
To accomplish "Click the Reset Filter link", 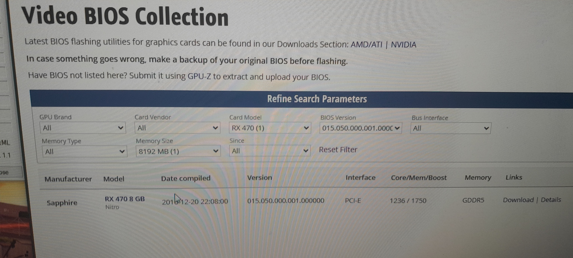I will tap(338, 150).
